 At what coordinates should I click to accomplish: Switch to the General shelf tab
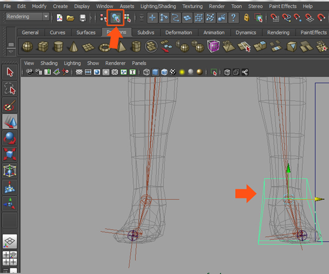tap(30, 32)
